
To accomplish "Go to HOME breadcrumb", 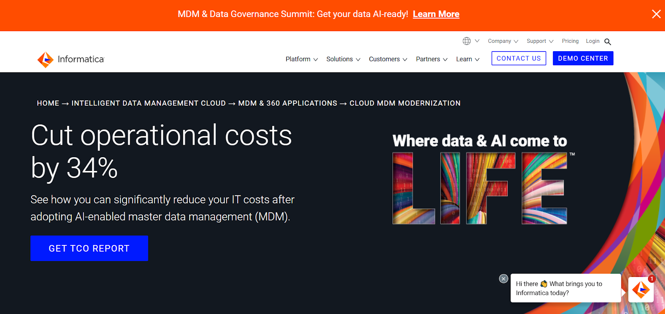I will pos(48,103).
